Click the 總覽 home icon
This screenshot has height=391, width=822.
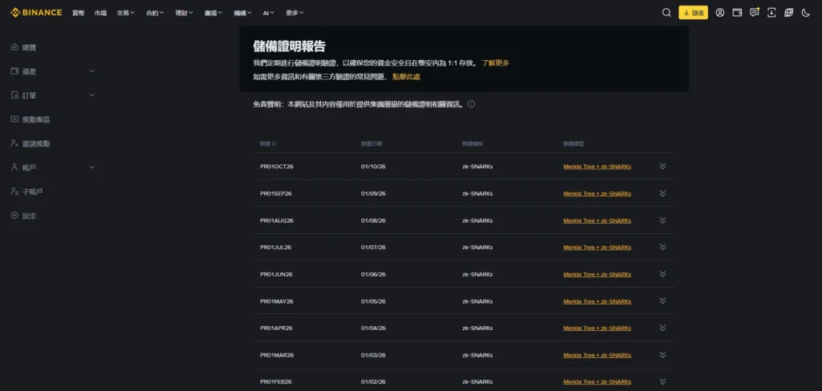tap(14, 47)
